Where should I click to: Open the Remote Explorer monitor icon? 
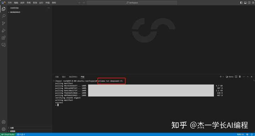[x=4, y=45]
